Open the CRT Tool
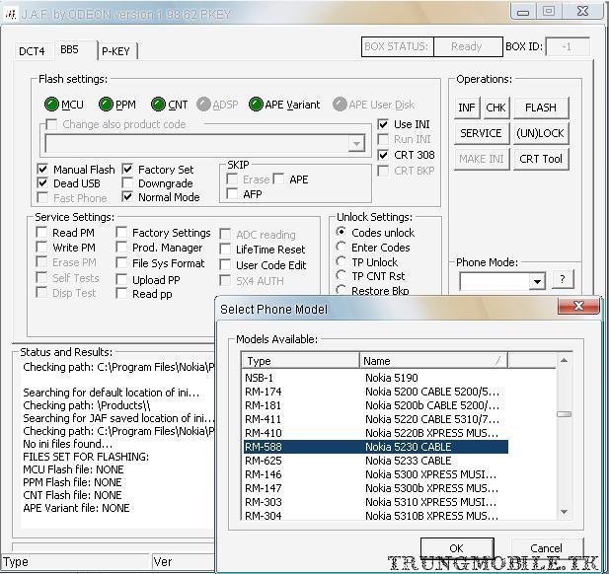 541,159
